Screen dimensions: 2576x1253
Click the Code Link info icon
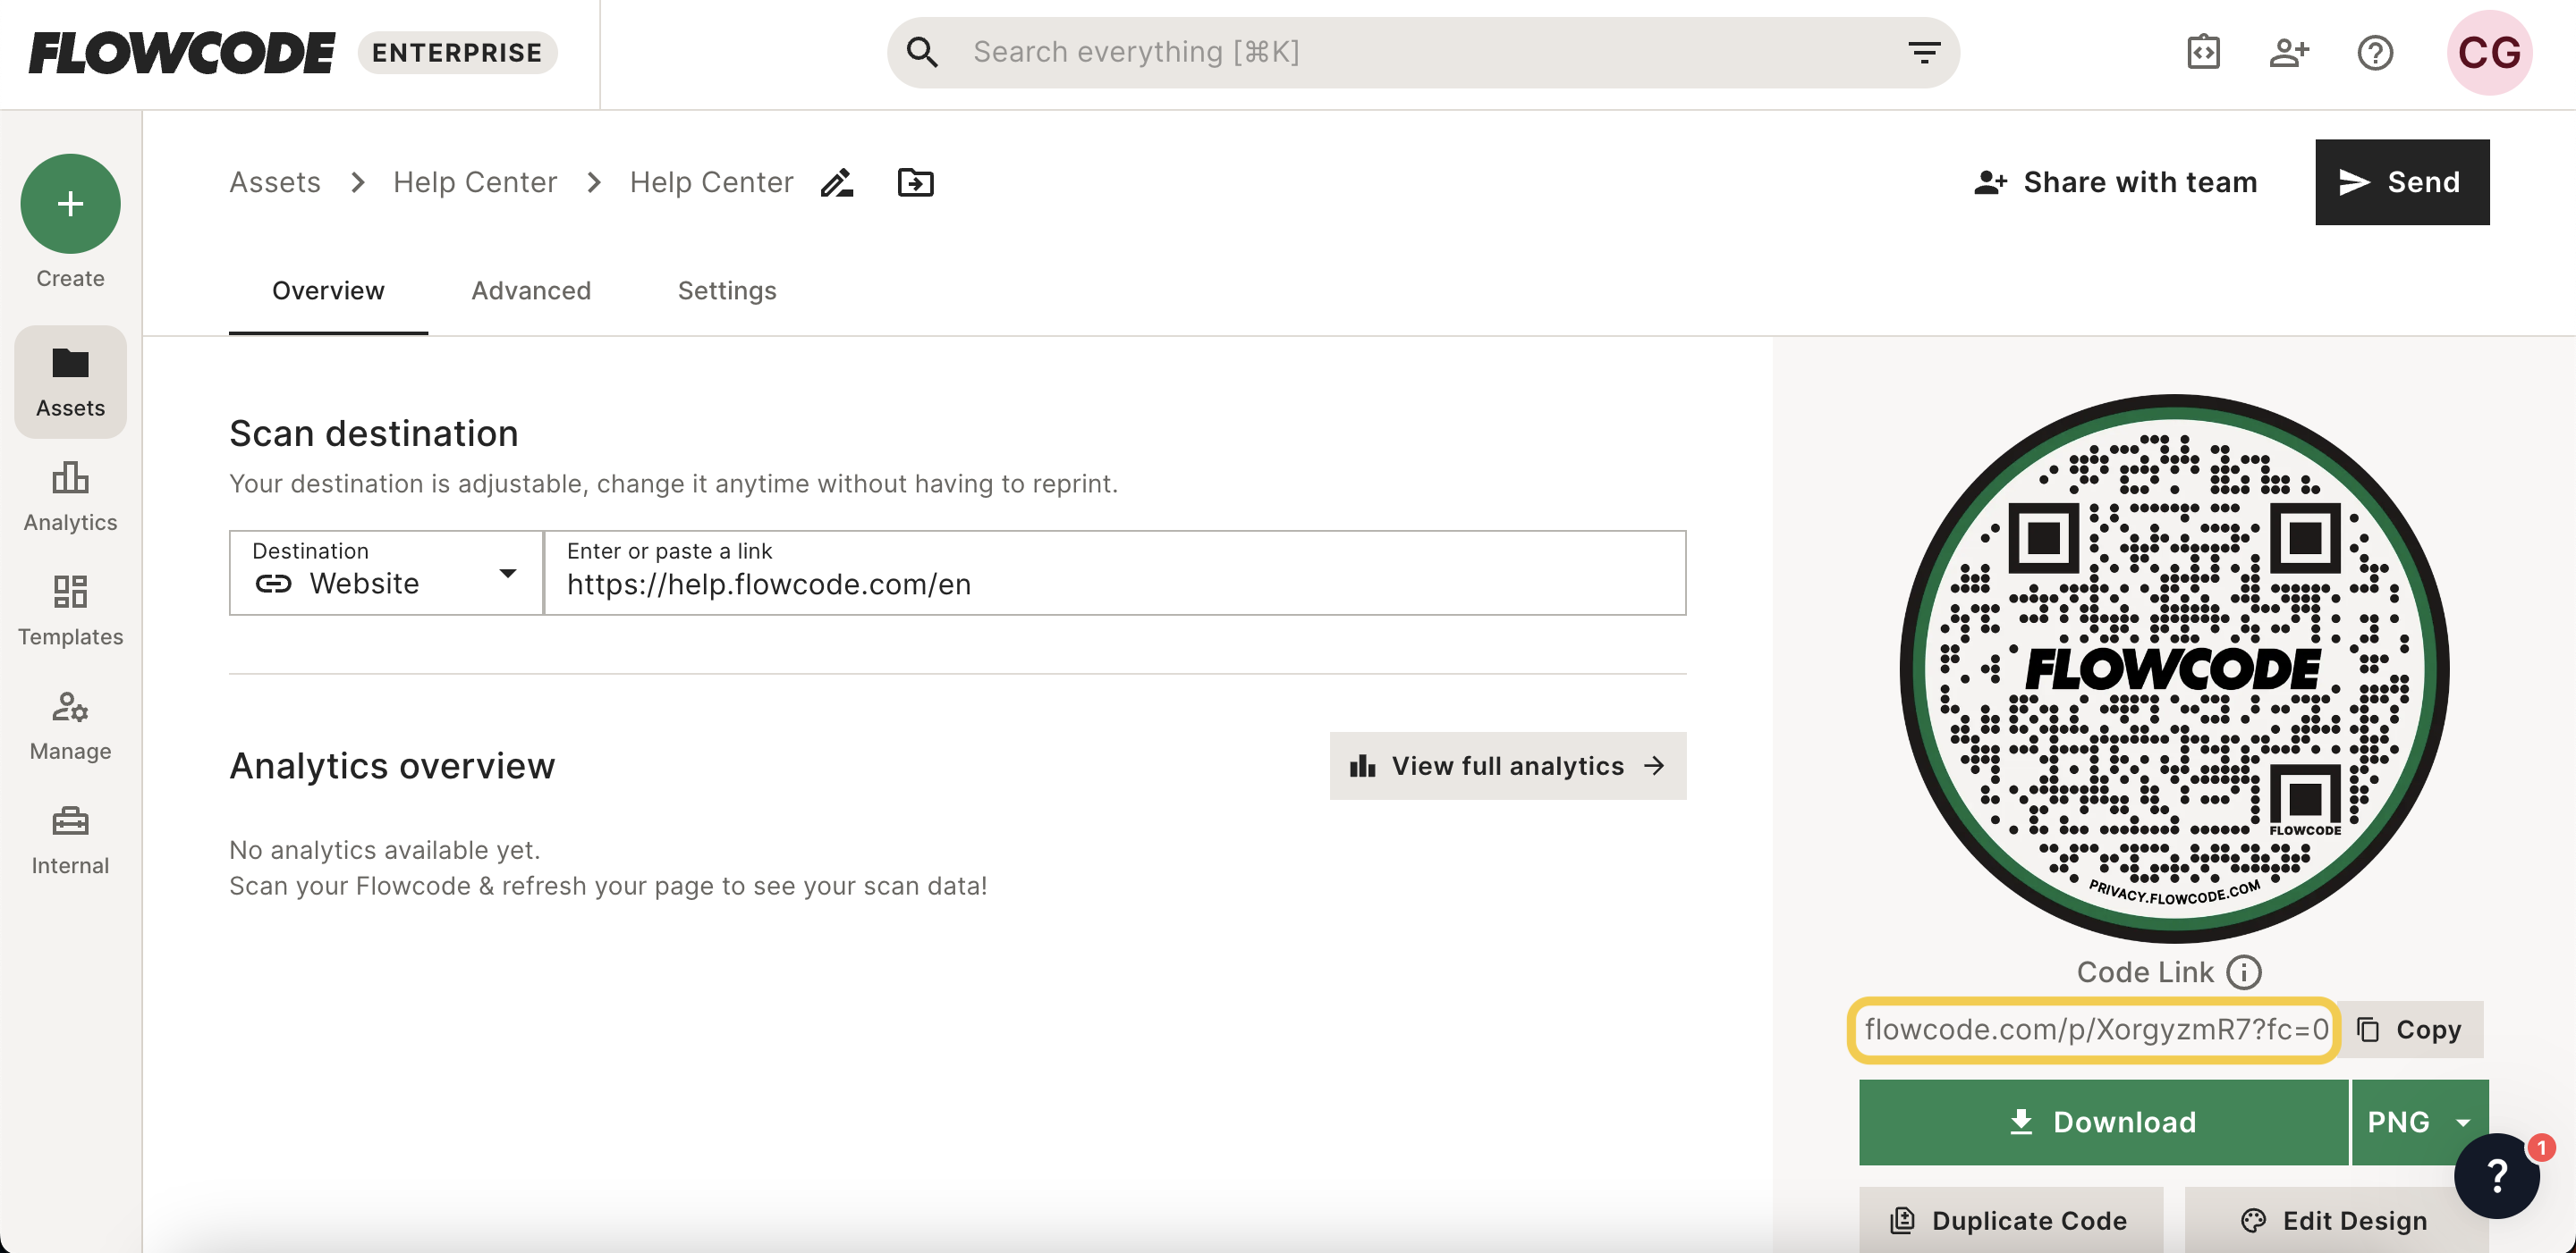[2244, 972]
